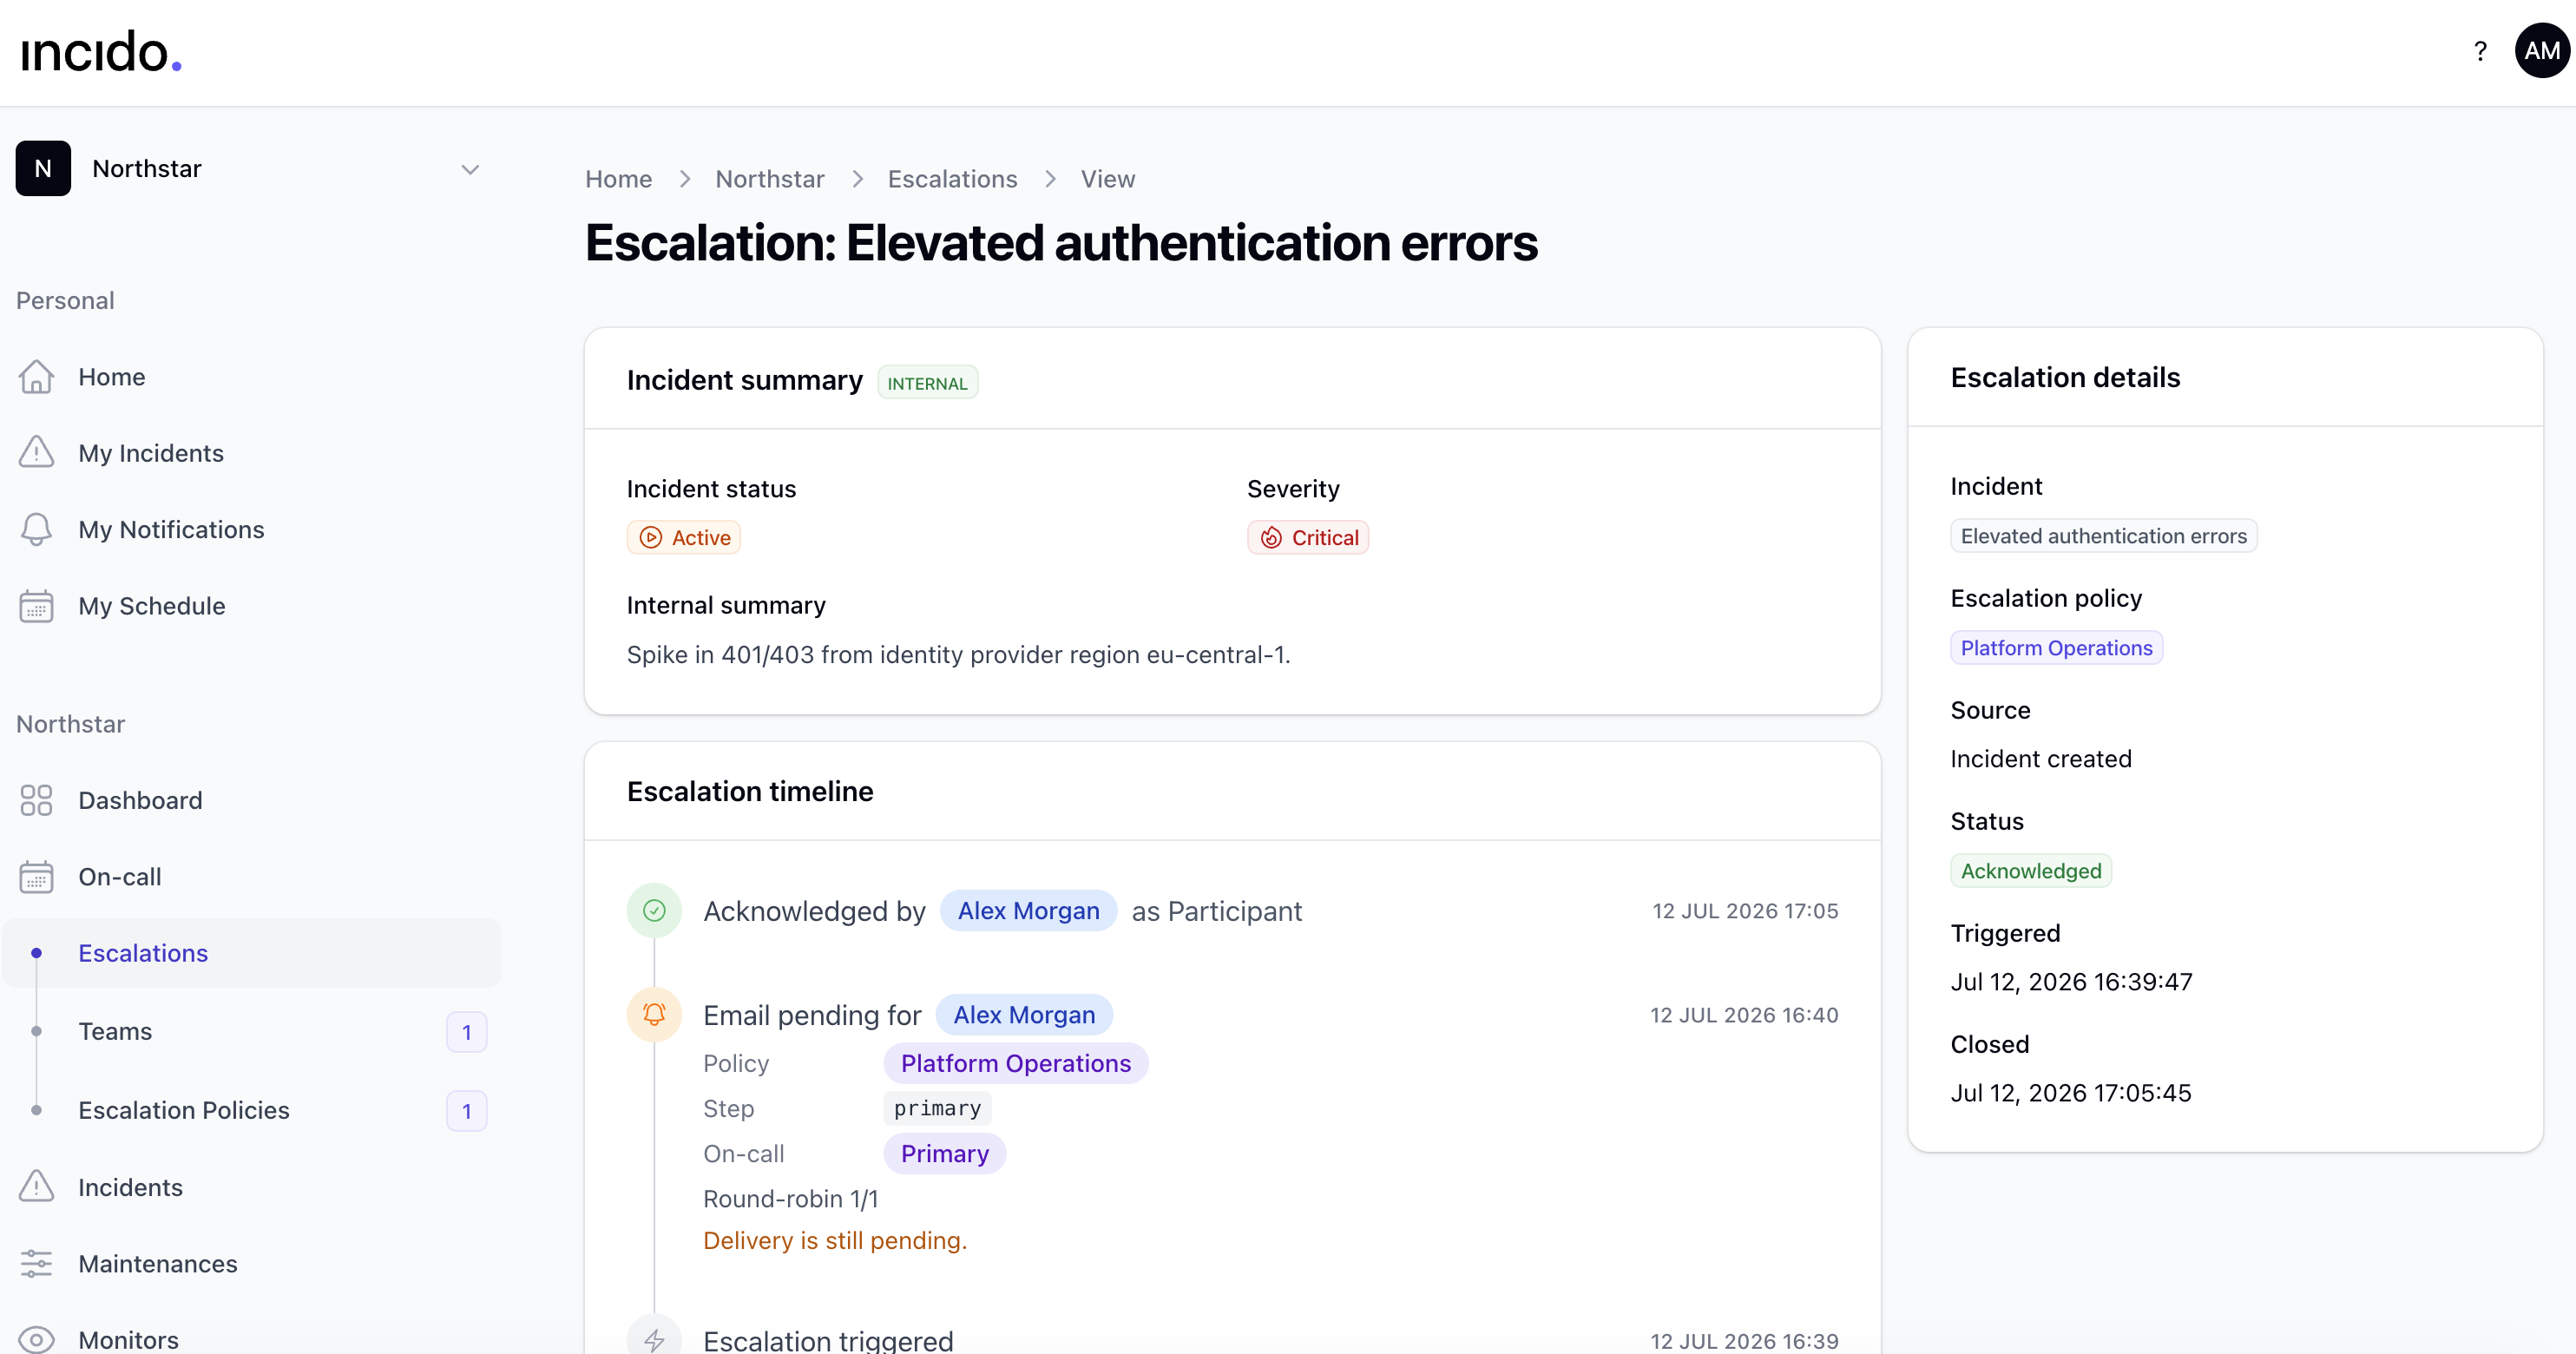Open the AM user avatar menu

pos(2542,51)
